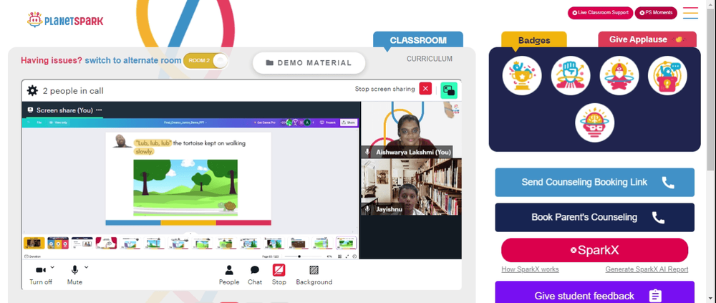Click Present in the shared presentation

click(328, 122)
